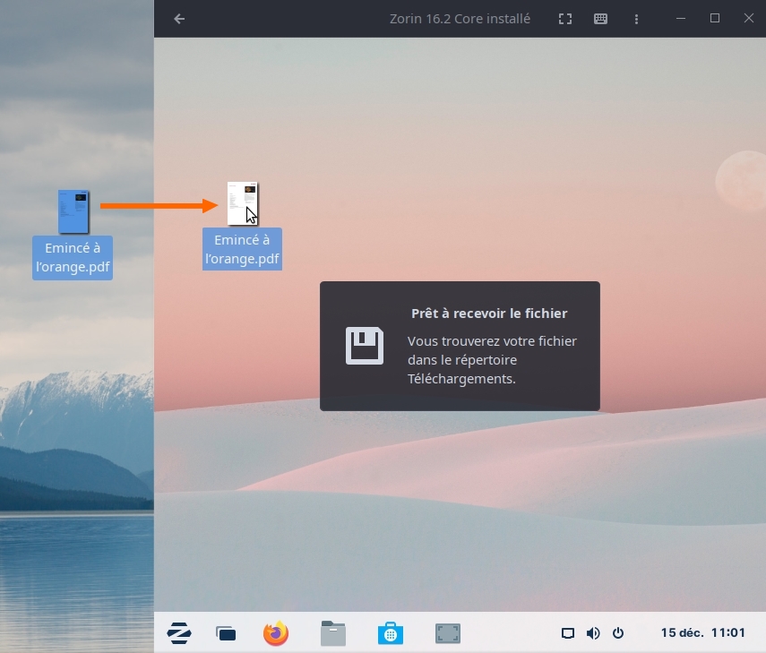Open the Zorin start menu

[179, 633]
